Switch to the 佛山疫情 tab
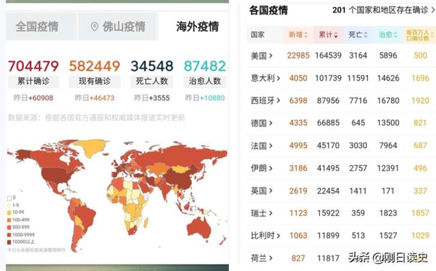This screenshot has height=271, width=436. (x=118, y=27)
